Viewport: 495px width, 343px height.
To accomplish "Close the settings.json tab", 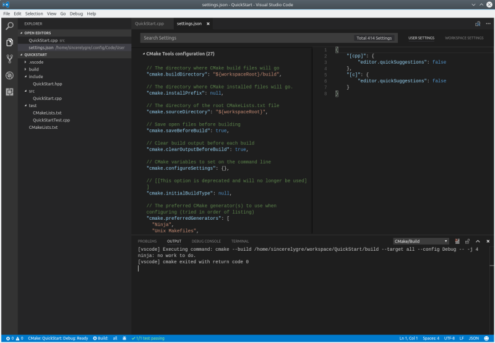I will (208, 24).
